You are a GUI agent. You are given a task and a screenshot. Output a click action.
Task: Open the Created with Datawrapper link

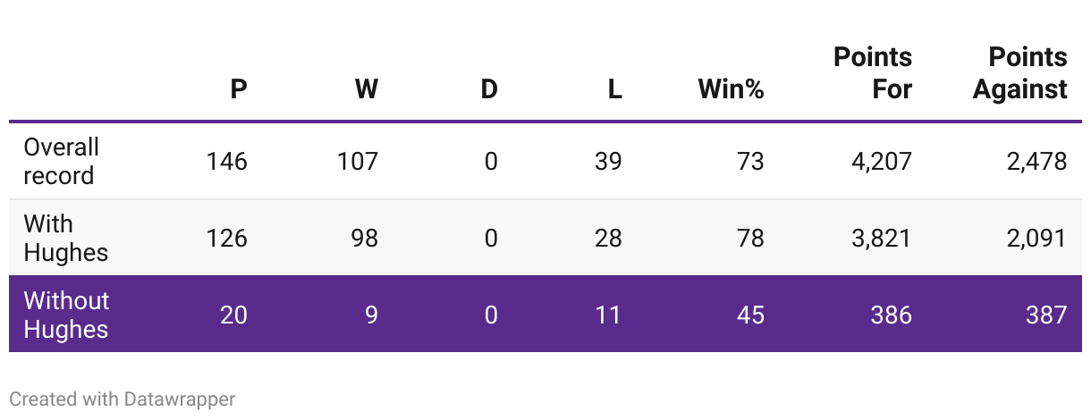click(123, 399)
